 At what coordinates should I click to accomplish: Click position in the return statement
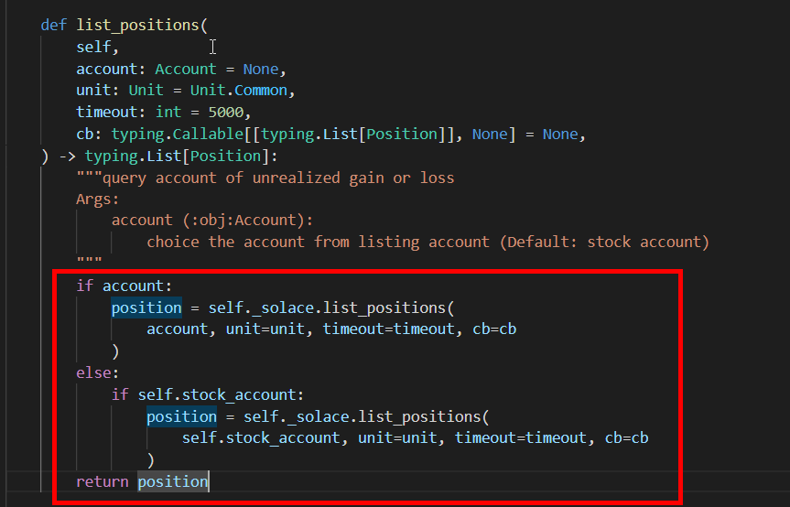(172, 481)
